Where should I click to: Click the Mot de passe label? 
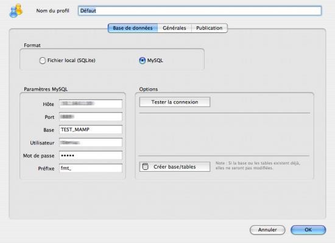[38, 156]
